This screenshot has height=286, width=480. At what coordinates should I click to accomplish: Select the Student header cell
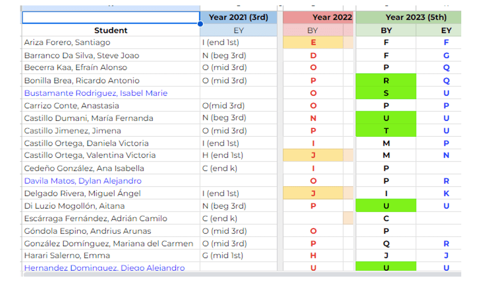point(111,30)
